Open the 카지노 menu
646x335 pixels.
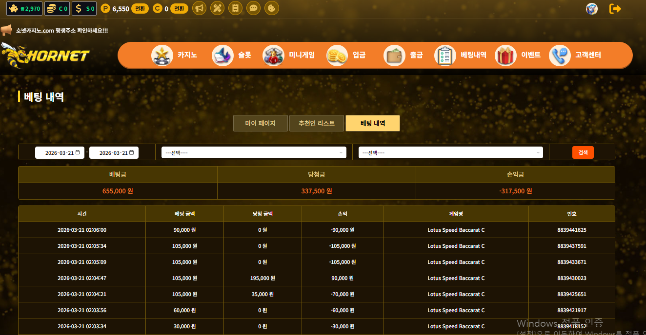(x=174, y=55)
